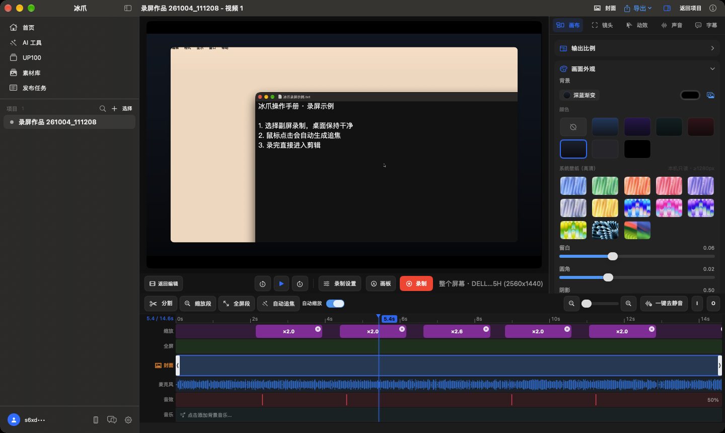The image size is (725, 433).
Task: Click the background image picker icon
Action: 710,95
